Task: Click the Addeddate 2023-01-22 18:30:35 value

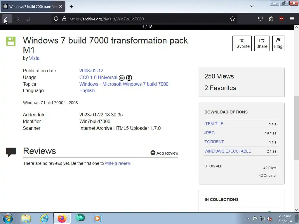Action: coord(101,115)
